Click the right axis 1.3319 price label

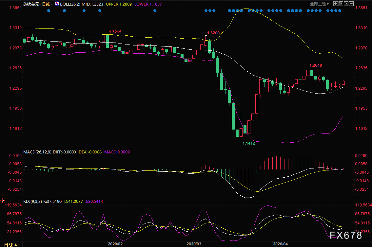tap(361, 28)
